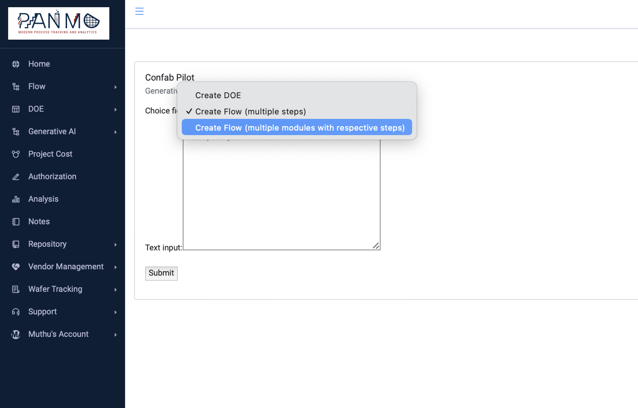Expand the Flow submenu chevron
638x408 pixels.
[x=116, y=87]
